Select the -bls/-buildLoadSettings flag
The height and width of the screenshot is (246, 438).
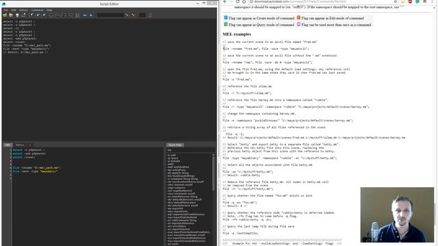181,176
